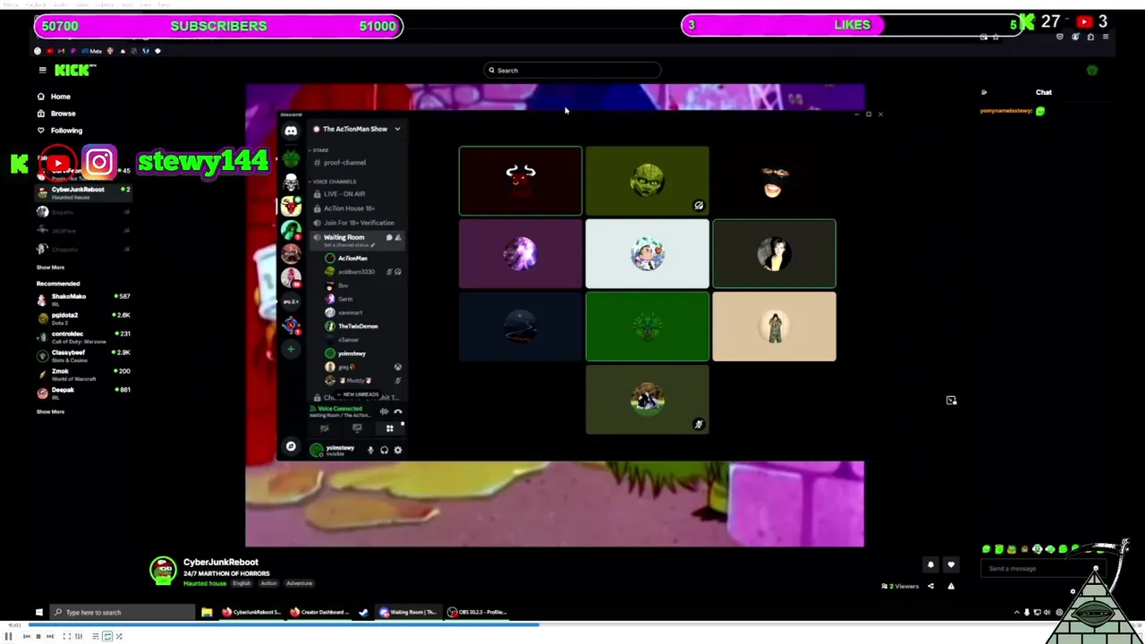Show more followed channels
This screenshot has width=1145, height=644.
(50, 267)
